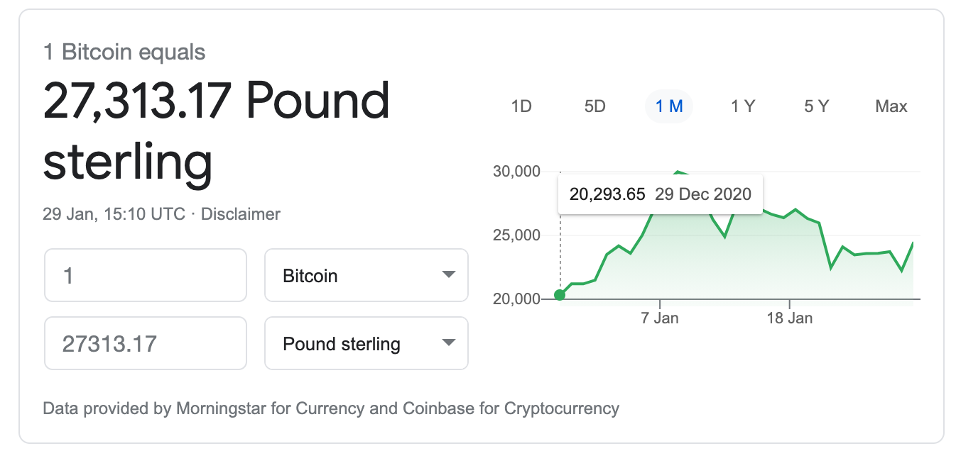Image resolution: width=956 pixels, height=468 pixels.
Task: Click the 25,000 y-axis label
Action: click(x=516, y=235)
